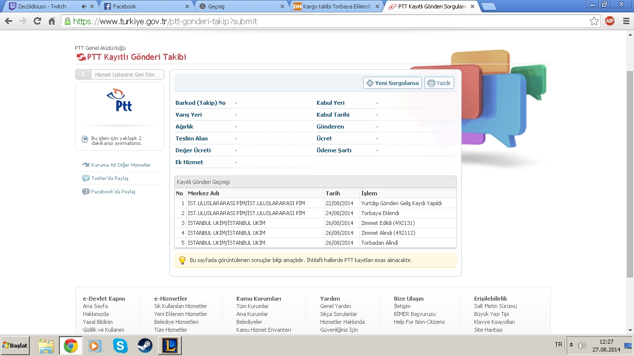Click the PTT logo in the sidebar
This screenshot has width=634, height=356.
[x=119, y=100]
